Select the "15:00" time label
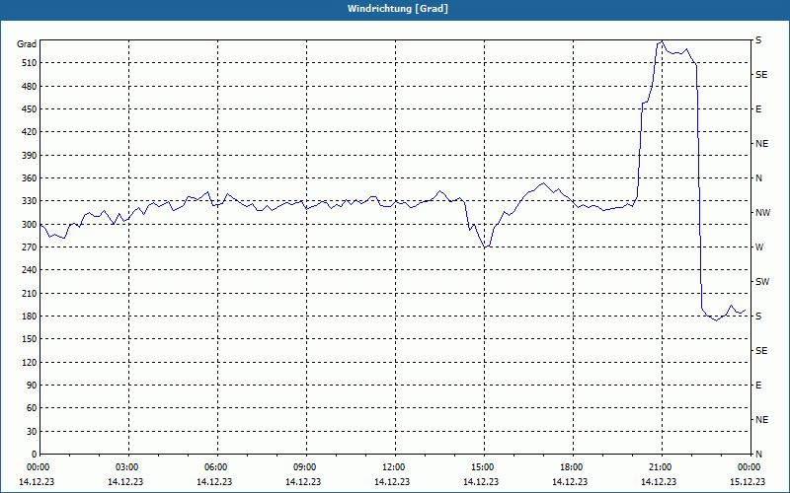The height and width of the screenshot is (493, 790). point(484,467)
